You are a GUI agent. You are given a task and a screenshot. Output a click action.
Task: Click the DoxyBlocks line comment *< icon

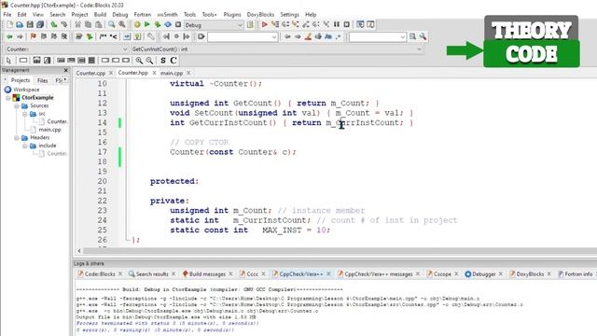(x=114, y=36)
